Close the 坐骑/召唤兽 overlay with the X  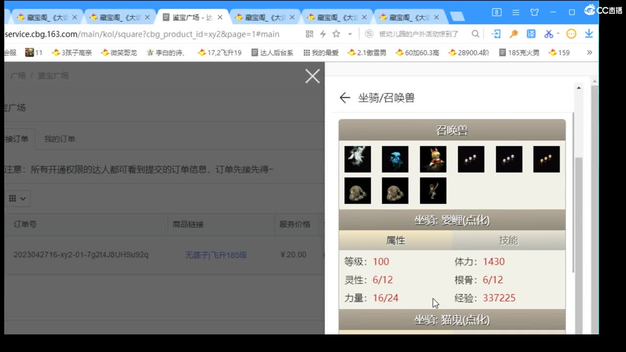[x=313, y=76]
